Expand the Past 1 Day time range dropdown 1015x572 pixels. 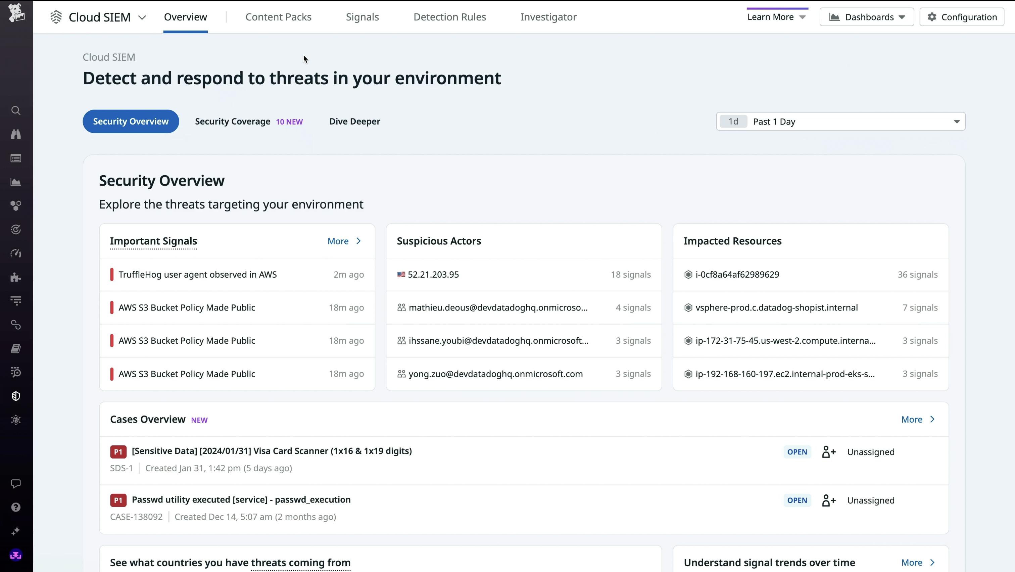[840, 121]
